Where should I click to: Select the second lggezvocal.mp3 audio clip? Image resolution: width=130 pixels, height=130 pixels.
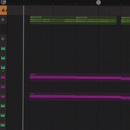point(96,20)
